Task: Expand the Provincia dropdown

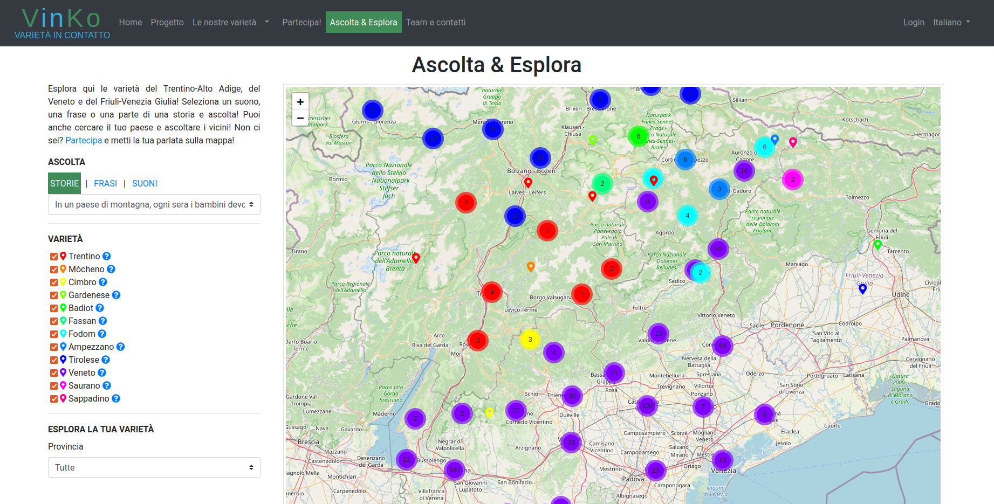Action: tap(154, 467)
